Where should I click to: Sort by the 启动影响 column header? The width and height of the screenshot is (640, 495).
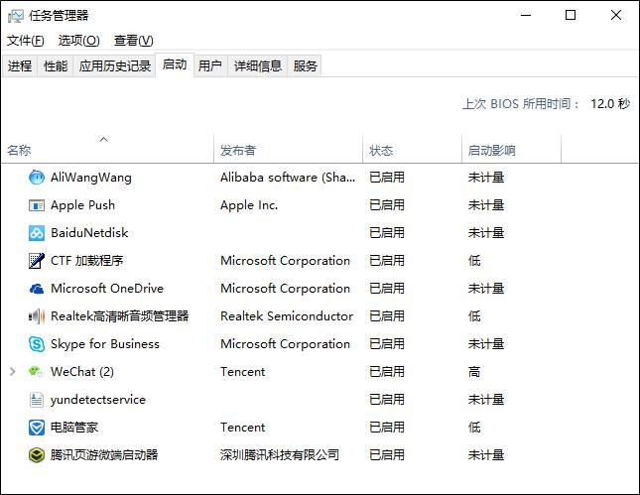coord(511,150)
